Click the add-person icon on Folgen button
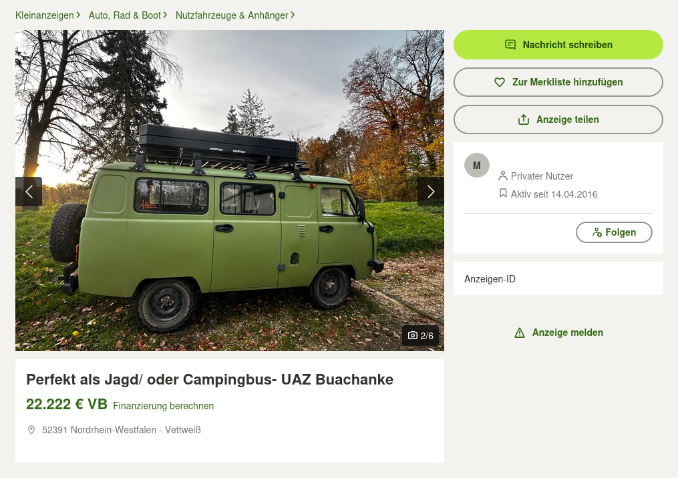 click(597, 232)
